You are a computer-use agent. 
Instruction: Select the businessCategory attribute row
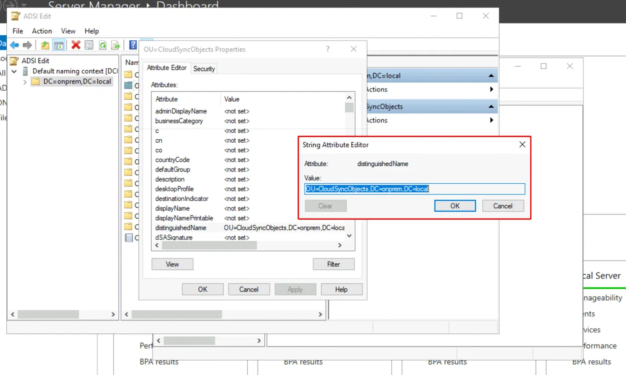point(248,121)
